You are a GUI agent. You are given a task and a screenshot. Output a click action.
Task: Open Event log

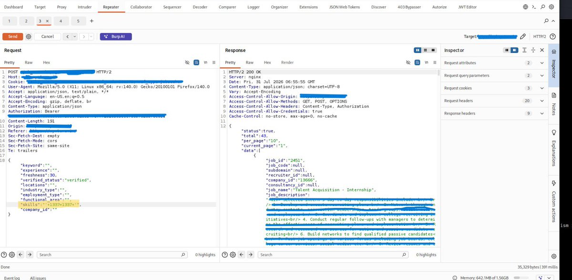[x=12, y=278]
